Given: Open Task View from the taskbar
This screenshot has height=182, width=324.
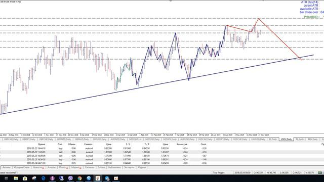Looking at the screenshot, I should [7, 178].
